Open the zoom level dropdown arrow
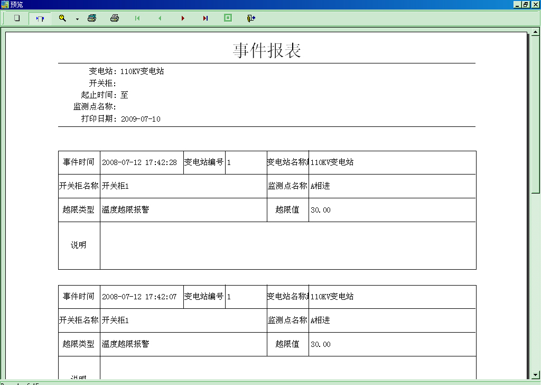The width and height of the screenshot is (541, 385). [x=77, y=19]
